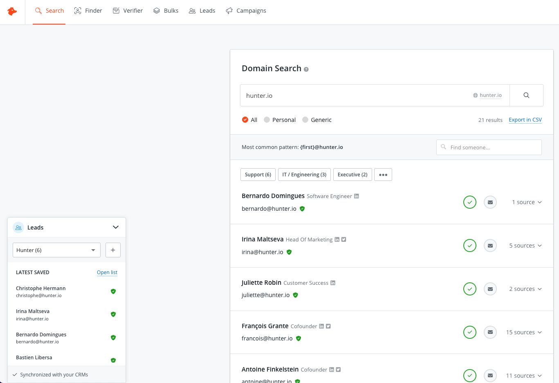This screenshot has height=383, width=559.
Task: Switch to the Leads tab
Action: tap(202, 11)
